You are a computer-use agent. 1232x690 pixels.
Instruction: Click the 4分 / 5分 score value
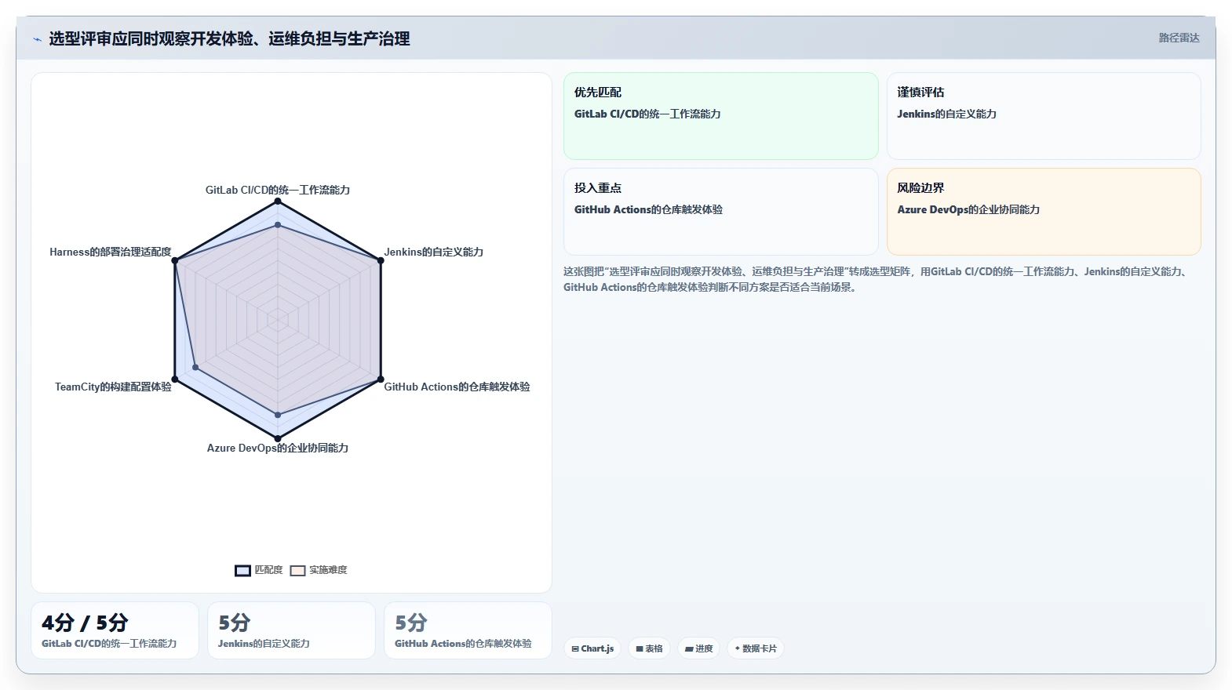point(85,623)
